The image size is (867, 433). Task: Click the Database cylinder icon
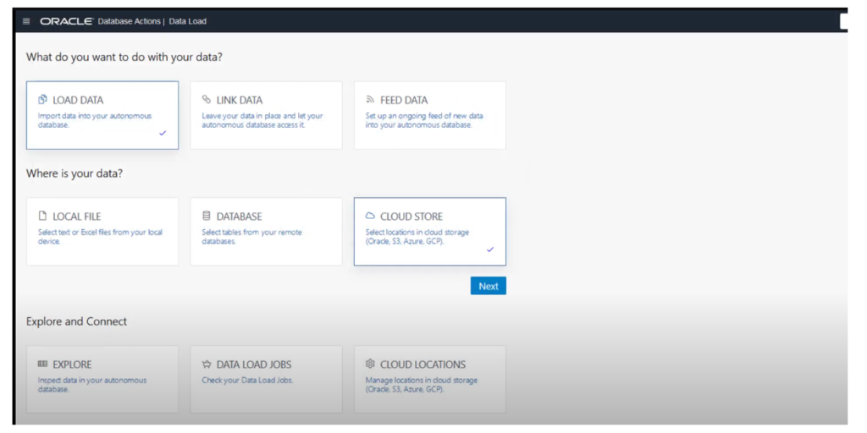[x=207, y=216]
